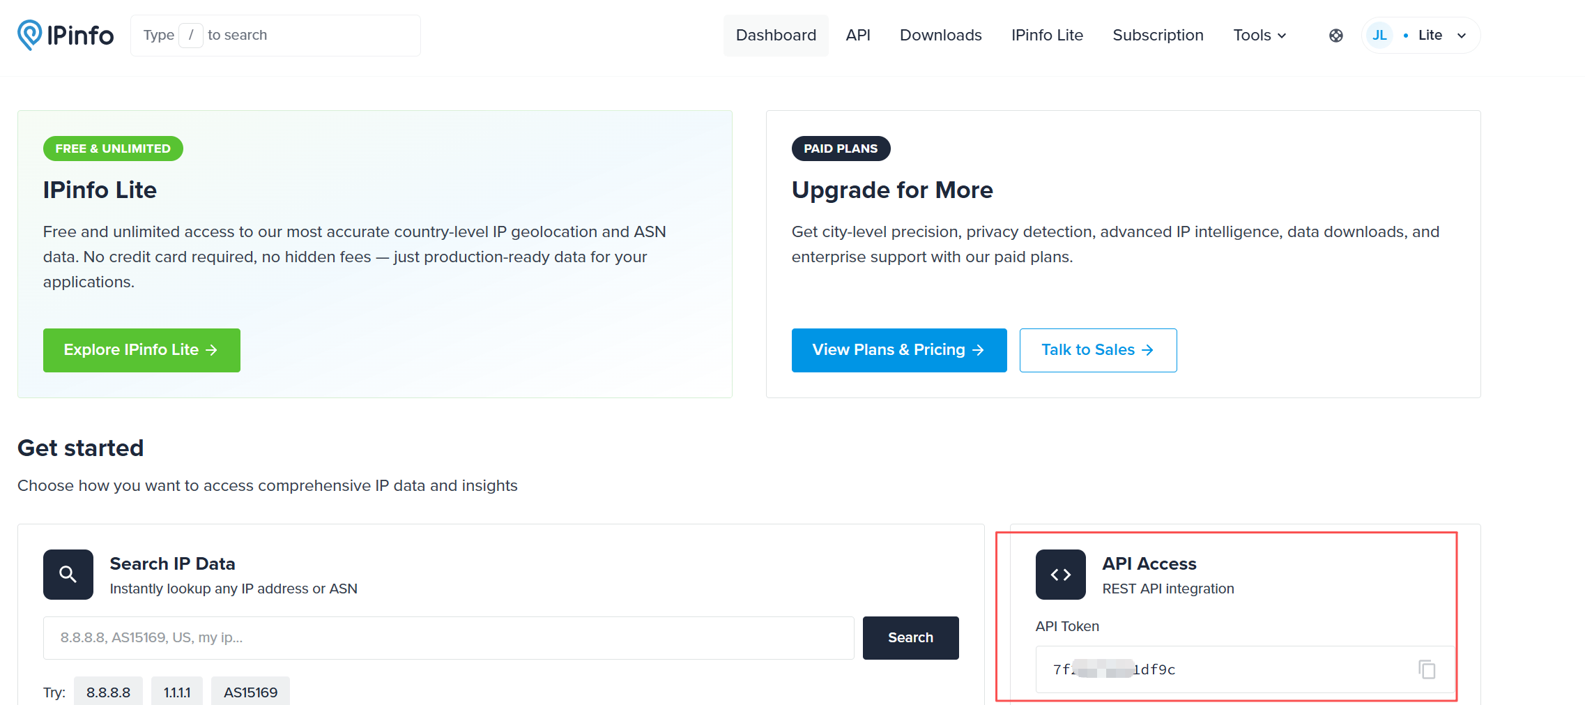
Task: Click View Plans & Pricing button
Action: click(x=899, y=350)
